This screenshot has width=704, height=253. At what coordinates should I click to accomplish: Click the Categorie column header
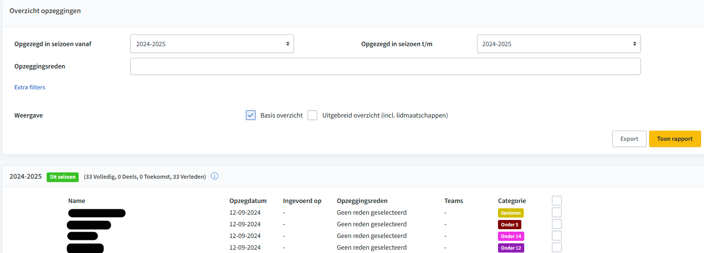coord(512,201)
